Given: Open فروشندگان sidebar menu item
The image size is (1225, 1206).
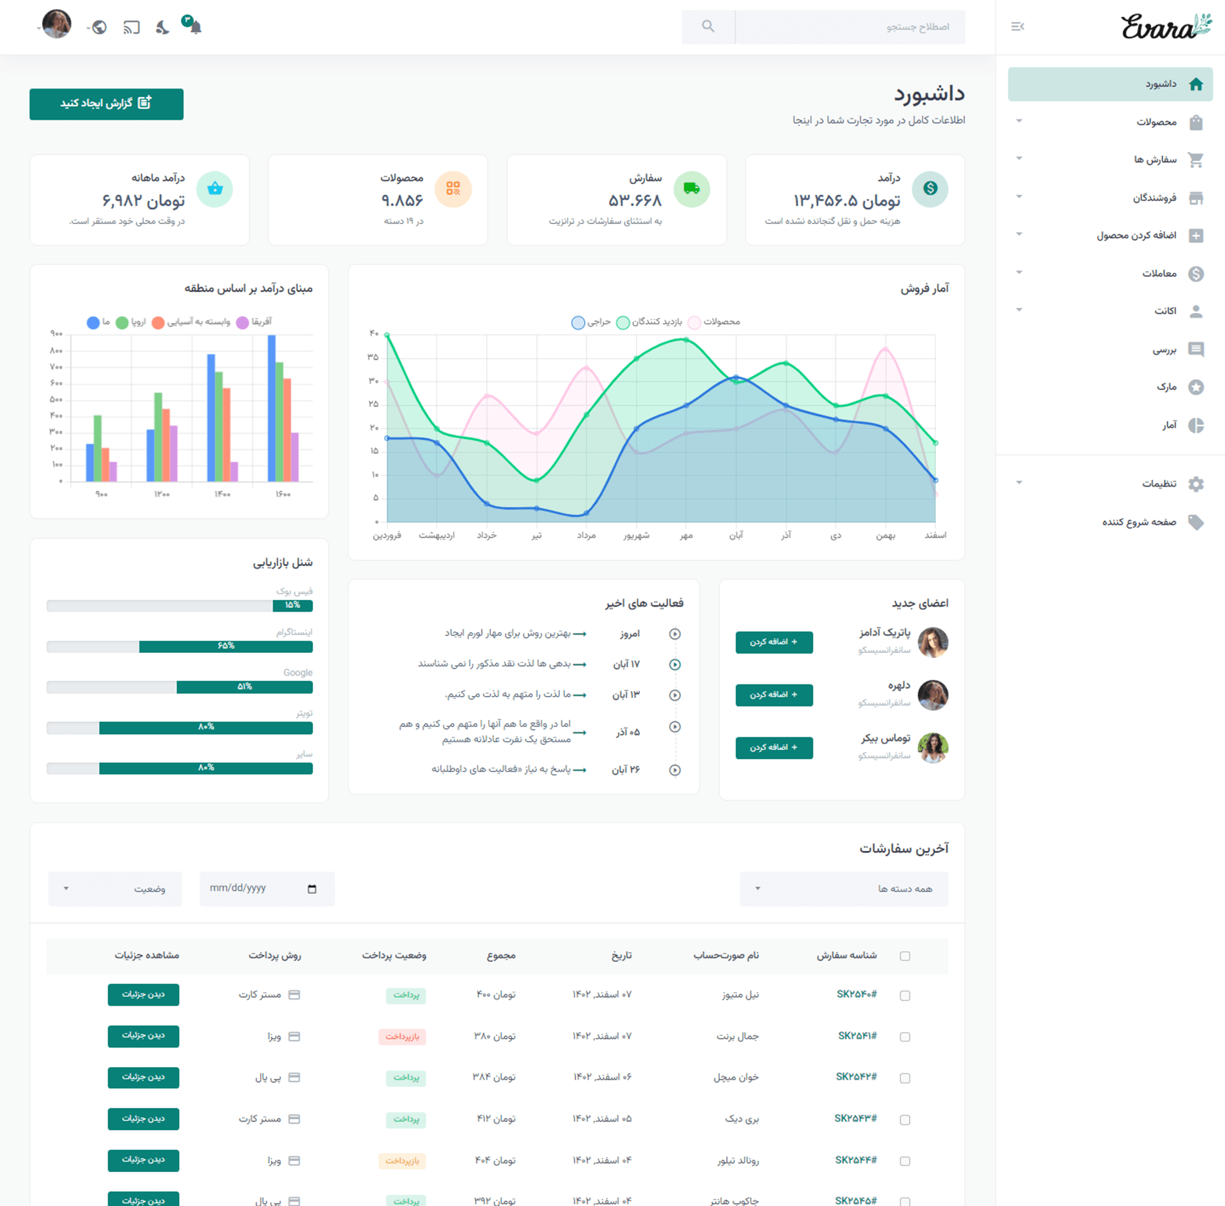Looking at the screenshot, I should [1110, 198].
